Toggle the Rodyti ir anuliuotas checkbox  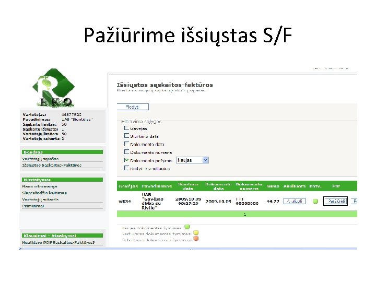126,168
